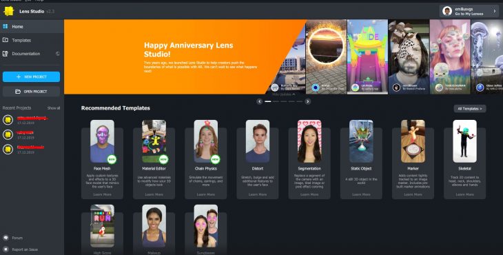Open the Sunglasses template thumbnail
Viewport: 503px width, 255px height.
205,226
